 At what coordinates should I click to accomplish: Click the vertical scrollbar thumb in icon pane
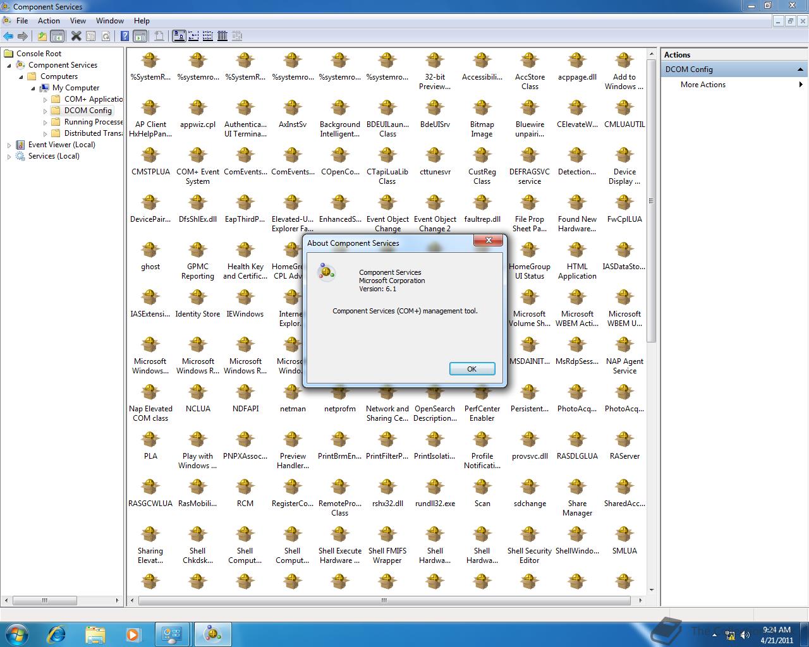(651, 201)
